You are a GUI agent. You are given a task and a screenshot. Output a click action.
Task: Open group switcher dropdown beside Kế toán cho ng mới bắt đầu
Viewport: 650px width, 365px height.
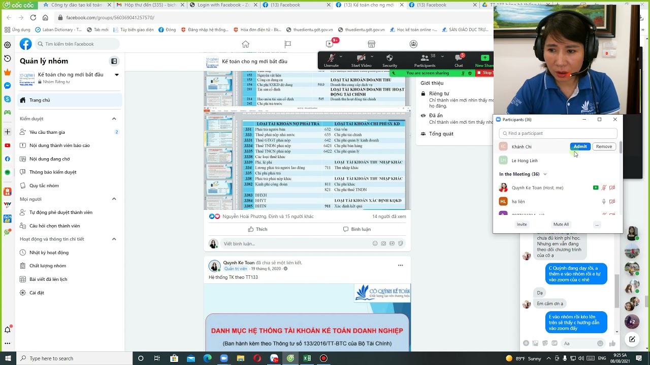tap(117, 75)
